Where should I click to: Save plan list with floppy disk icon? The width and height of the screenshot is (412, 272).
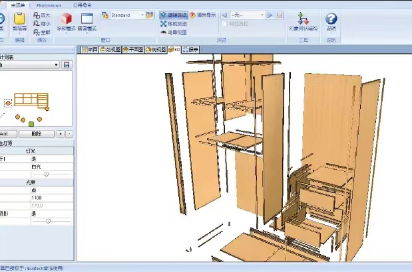(67, 64)
